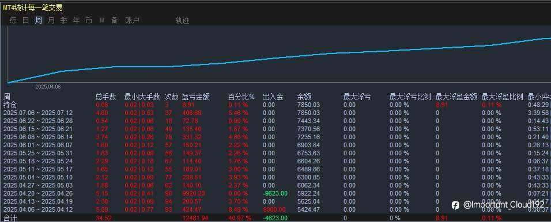Click the 总手数 column header
Screen dimensions: 551x222
coord(106,97)
